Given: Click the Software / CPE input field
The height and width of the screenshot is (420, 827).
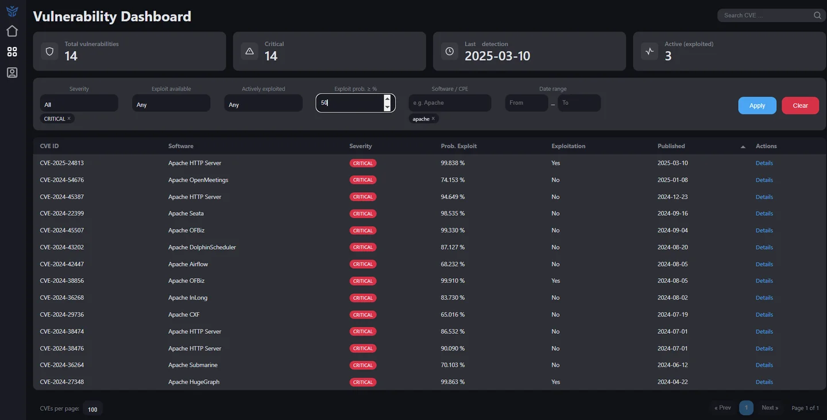Looking at the screenshot, I should pyautogui.click(x=450, y=103).
